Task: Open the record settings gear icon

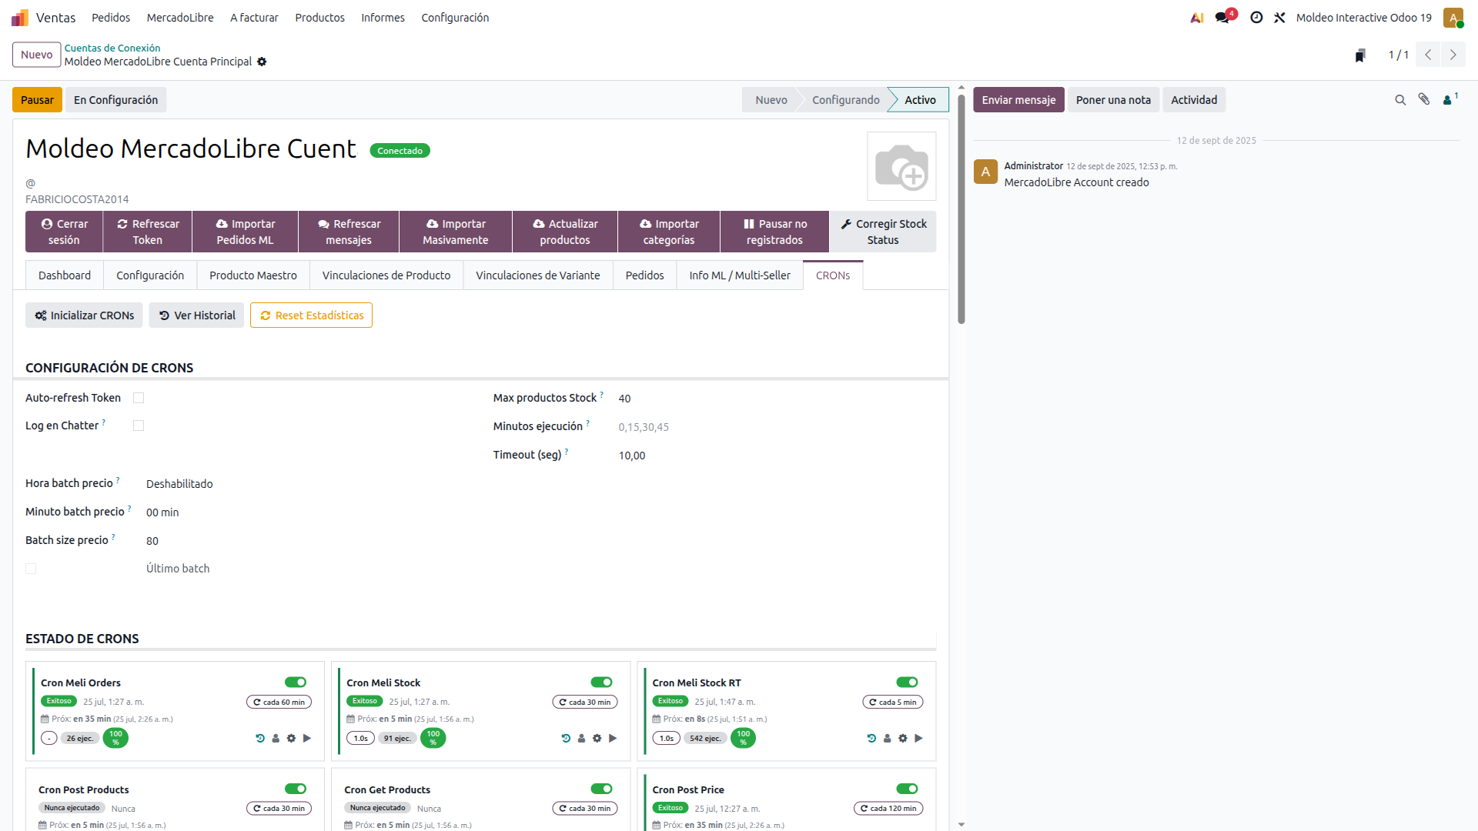Action: [262, 62]
